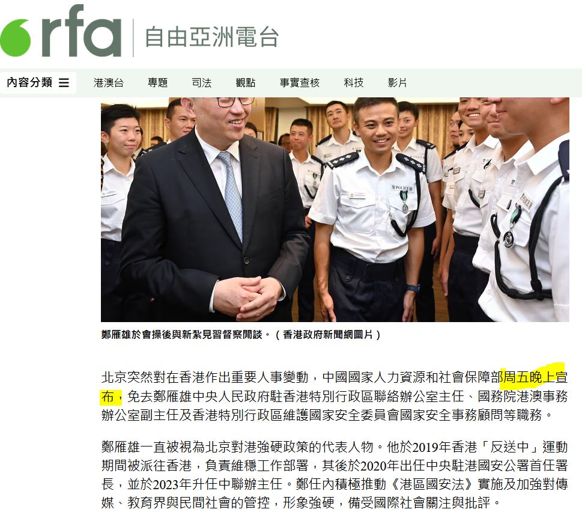Click the rfa letters in the header logo
582x512 pixels.
[x=82, y=31]
